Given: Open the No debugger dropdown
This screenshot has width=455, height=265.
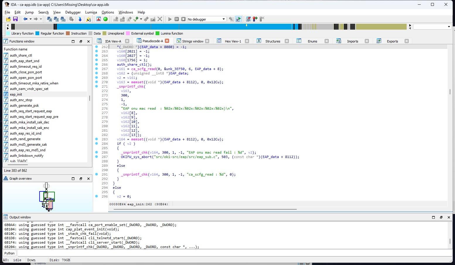Looking at the screenshot, I should pyautogui.click(x=207, y=19).
